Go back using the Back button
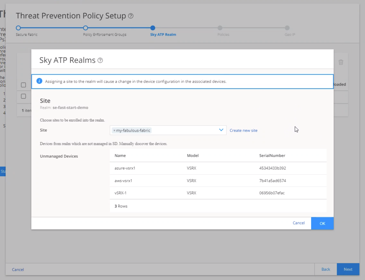 [326, 269]
